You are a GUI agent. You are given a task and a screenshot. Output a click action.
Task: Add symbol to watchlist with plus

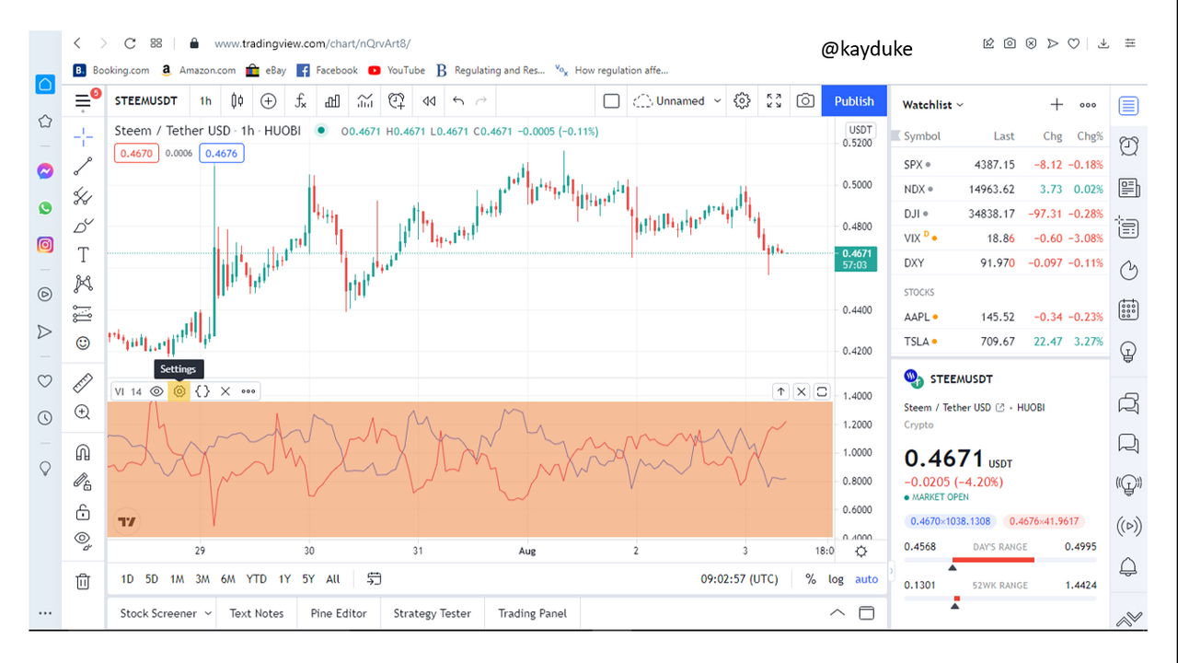pyautogui.click(x=1057, y=105)
